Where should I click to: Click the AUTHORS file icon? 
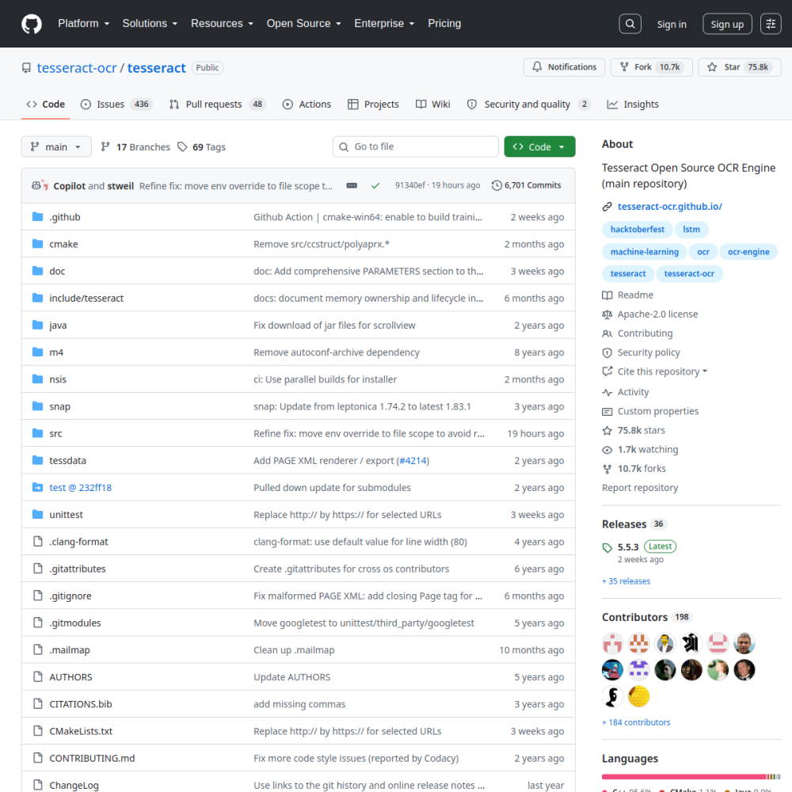37,677
